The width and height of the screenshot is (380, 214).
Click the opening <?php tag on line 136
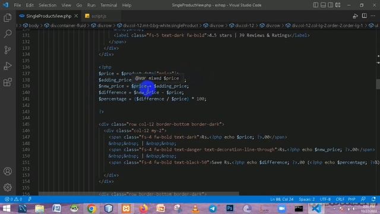pyautogui.click(x=105, y=67)
